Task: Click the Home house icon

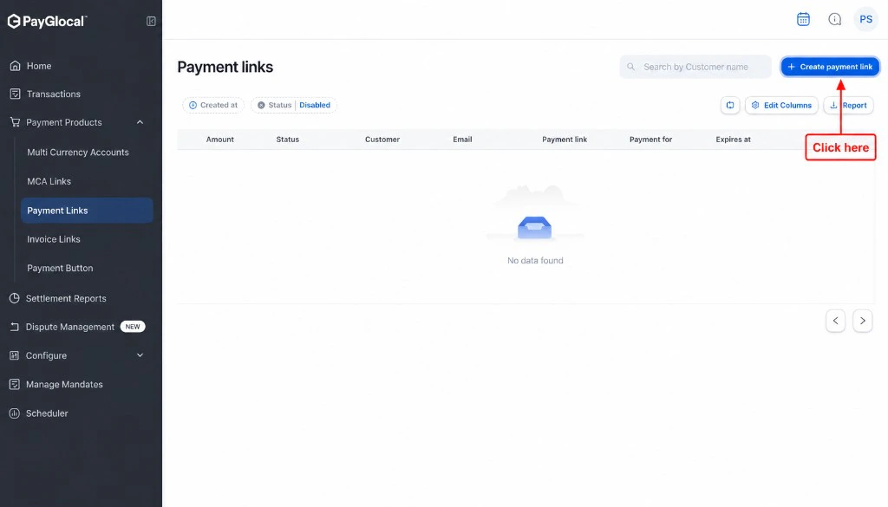Action: coord(16,66)
